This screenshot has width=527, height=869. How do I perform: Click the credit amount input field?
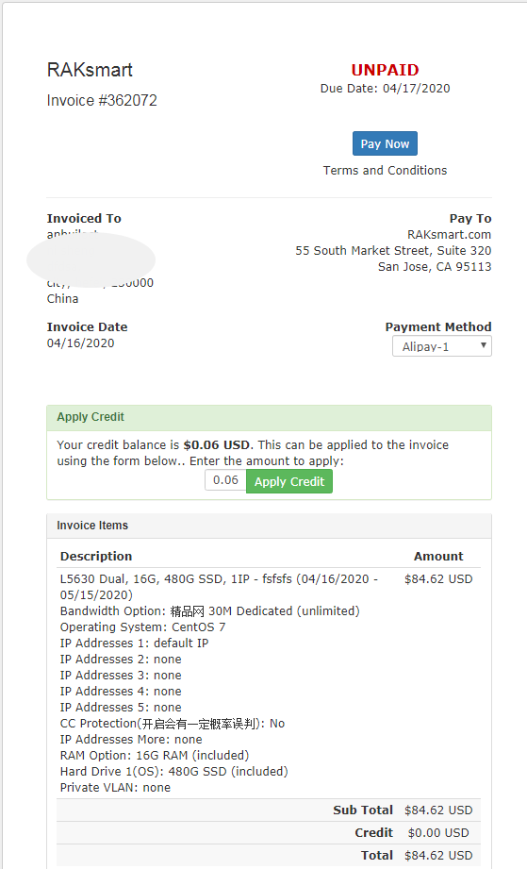[225, 480]
